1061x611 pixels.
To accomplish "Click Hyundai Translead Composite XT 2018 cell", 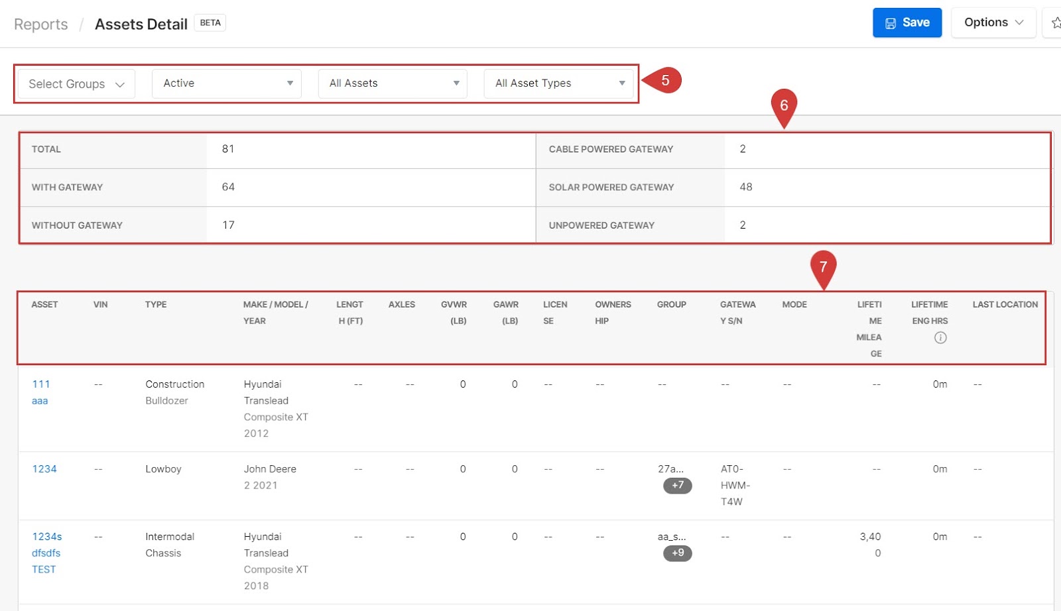I will (276, 561).
